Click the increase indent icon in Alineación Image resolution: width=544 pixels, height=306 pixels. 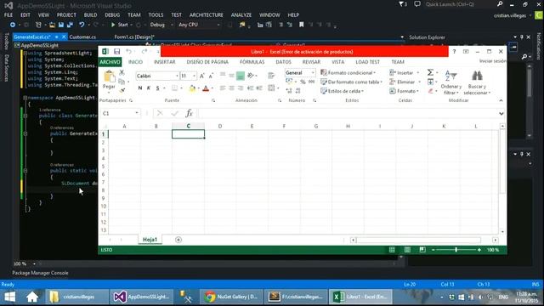click(259, 88)
